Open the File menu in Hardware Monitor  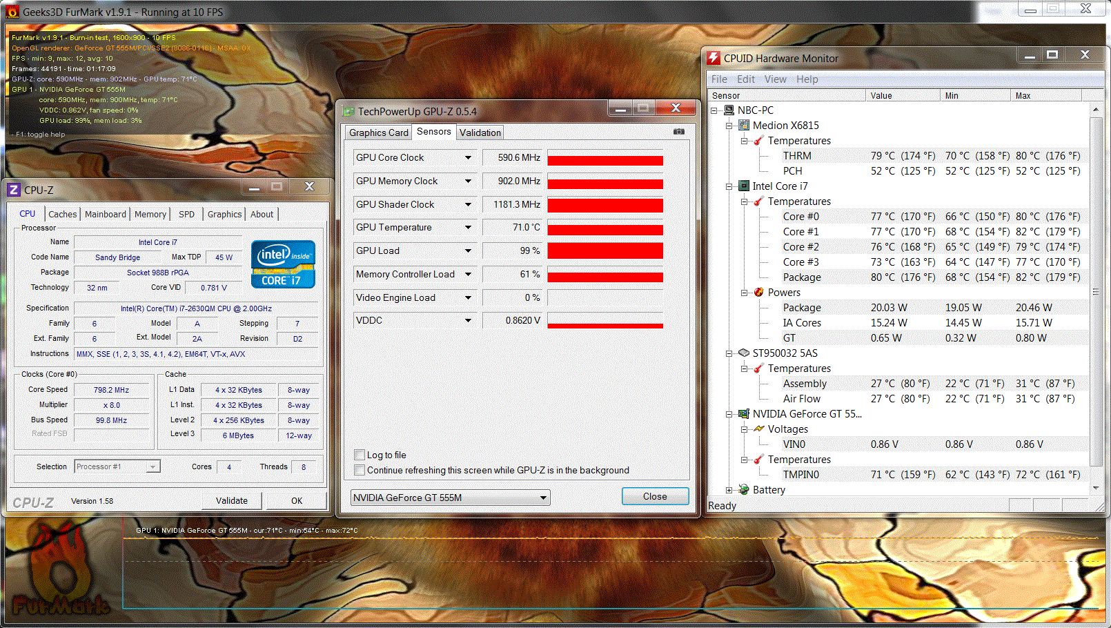[x=719, y=79]
